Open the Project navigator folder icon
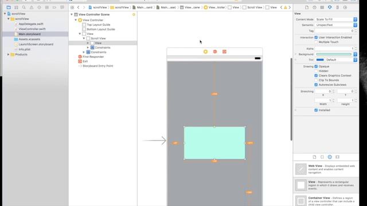The image size is (367, 206). coord(9,7)
